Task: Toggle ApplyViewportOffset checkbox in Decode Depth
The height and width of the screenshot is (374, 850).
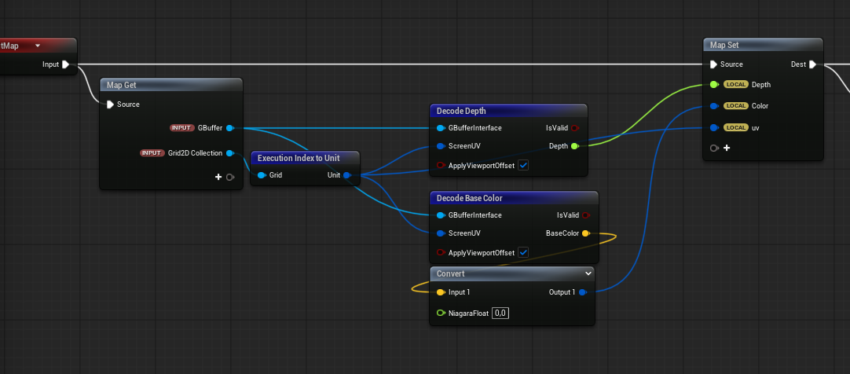Action: coord(523,166)
